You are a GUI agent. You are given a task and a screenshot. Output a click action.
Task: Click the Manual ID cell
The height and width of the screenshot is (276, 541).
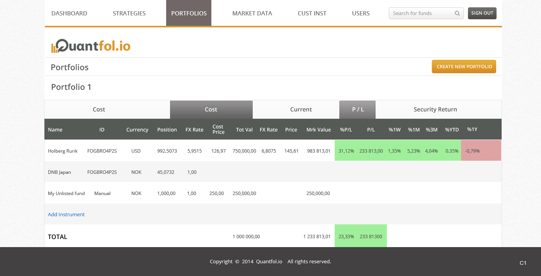click(102, 193)
